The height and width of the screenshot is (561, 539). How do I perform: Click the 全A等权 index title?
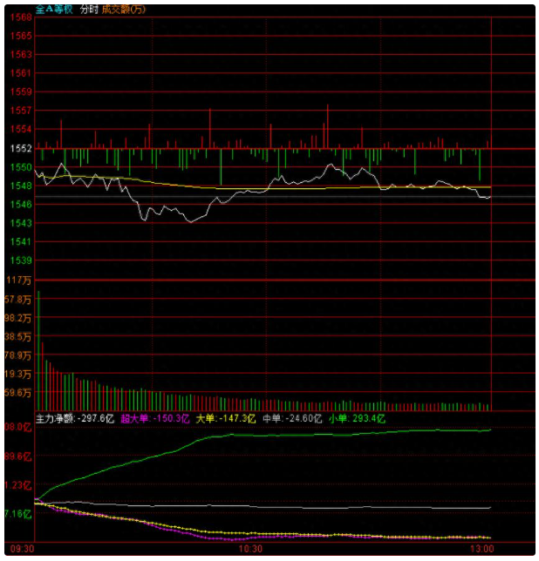pos(55,9)
